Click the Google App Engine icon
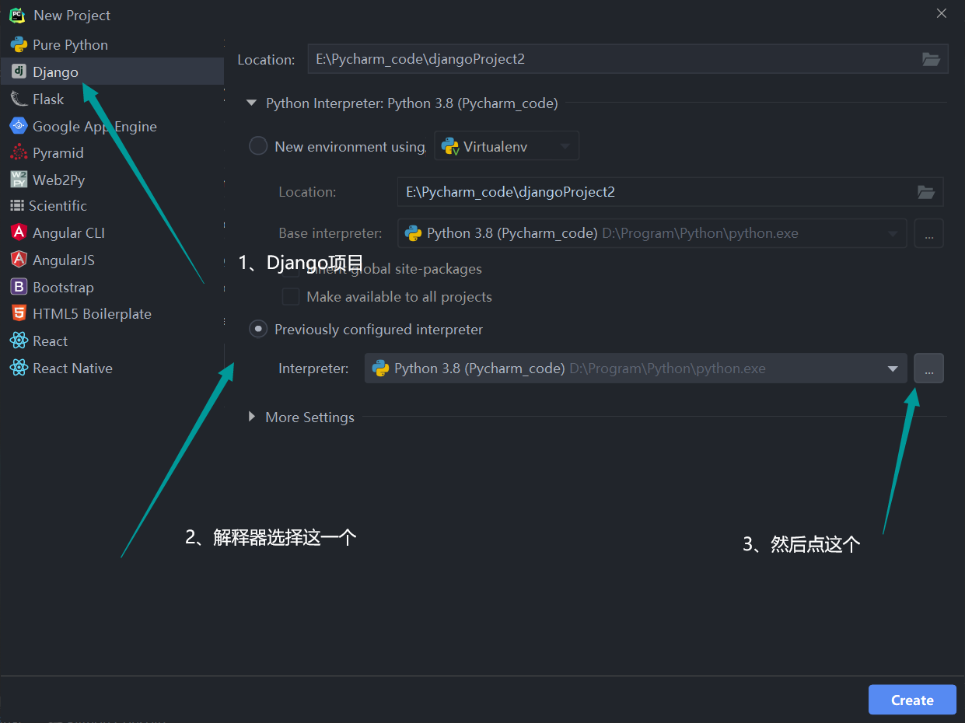This screenshot has width=965, height=723. (19, 126)
